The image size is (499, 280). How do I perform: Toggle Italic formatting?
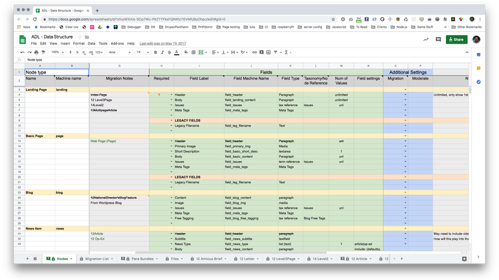click(x=162, y=52)
